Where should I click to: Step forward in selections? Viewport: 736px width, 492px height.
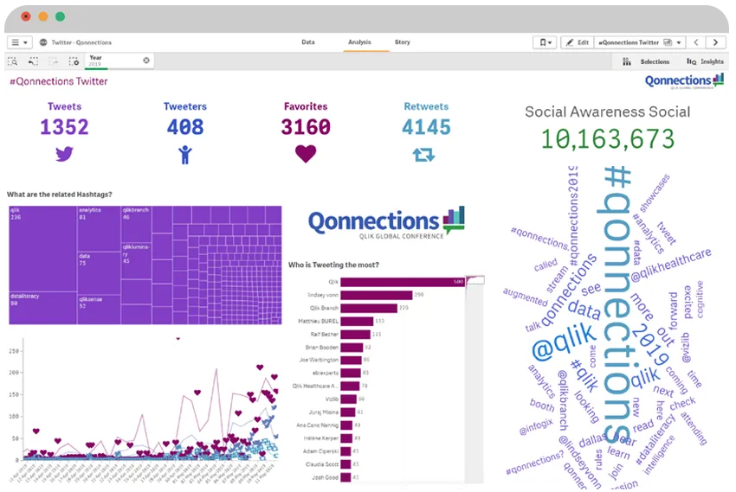(x=54, y=61)
